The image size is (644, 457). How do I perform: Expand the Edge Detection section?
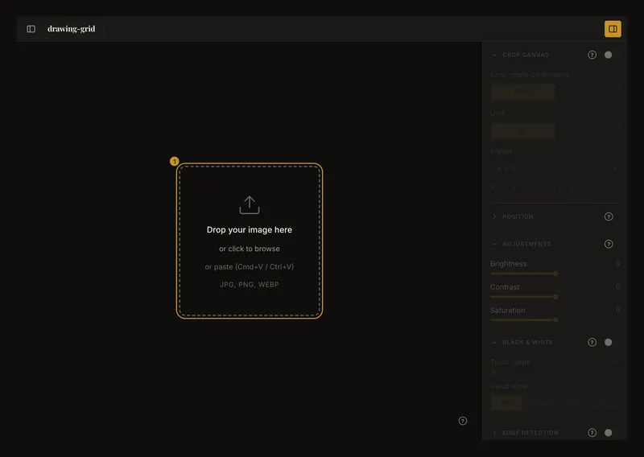(x=494, y=432)
